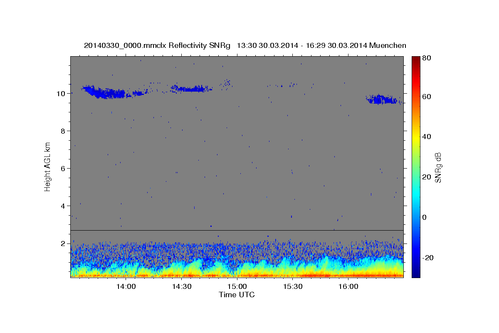
Task: Click the blue cloud echo after 16:00 near 9.5 km
Action: [383, 99]
